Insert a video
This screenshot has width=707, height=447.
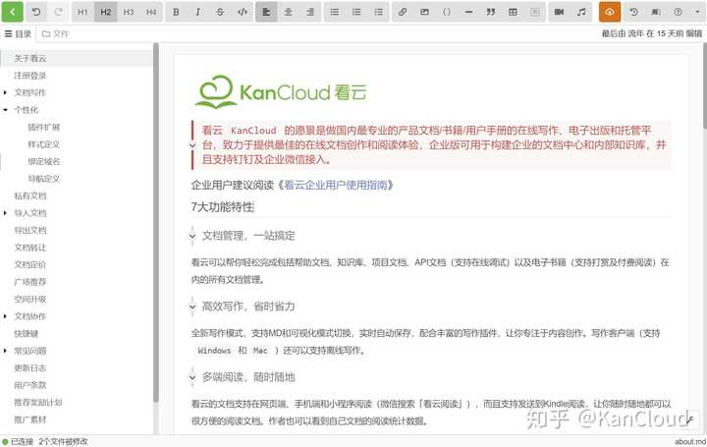(560, 12)
